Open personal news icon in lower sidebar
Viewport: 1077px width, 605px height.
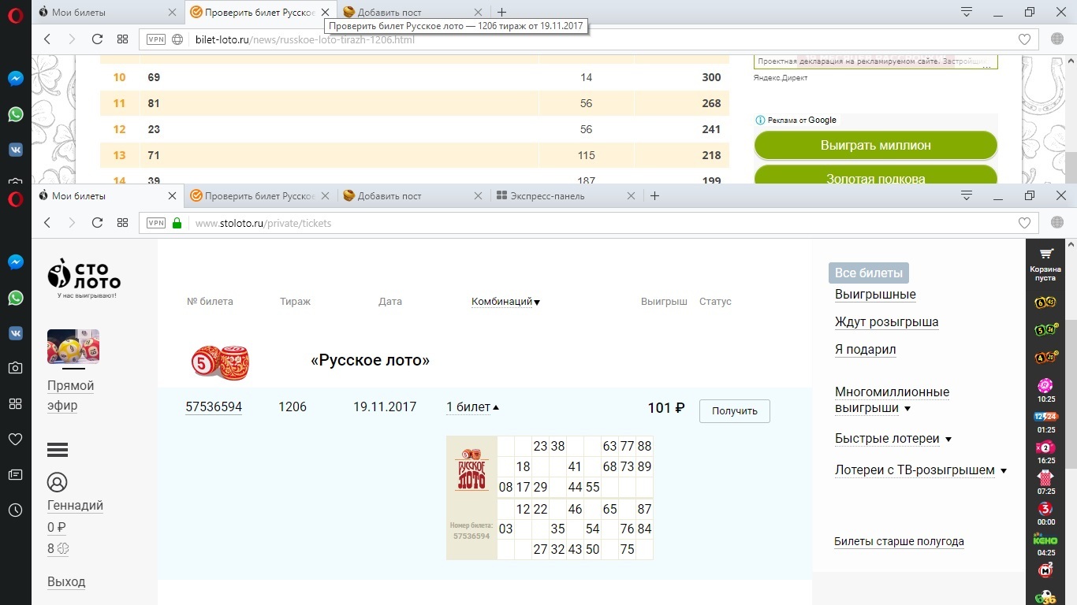[15, 474]
